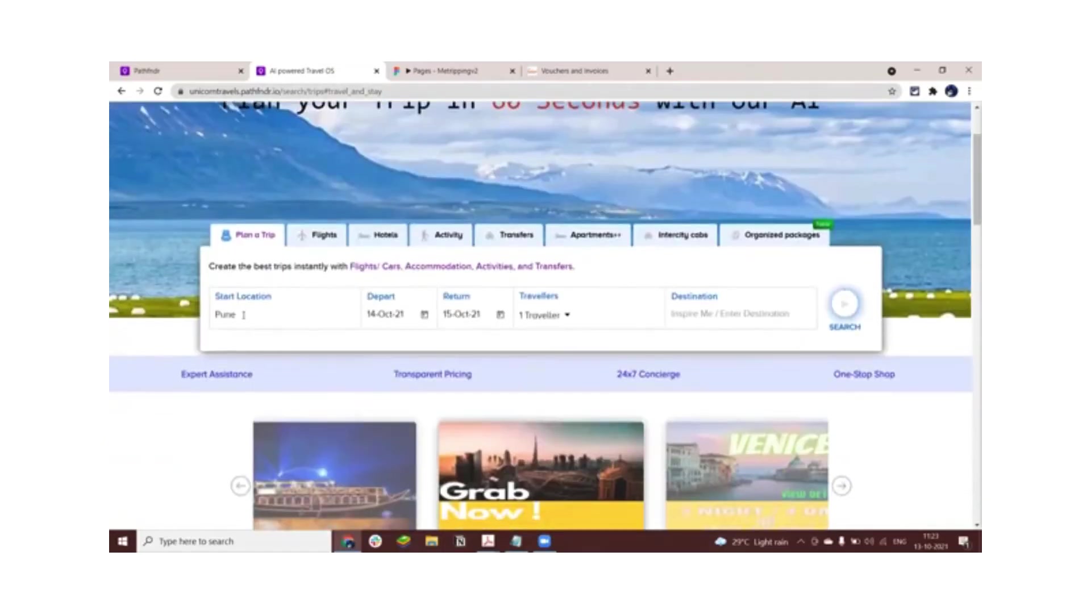Click the page vertical scrollbar

pyautogui.click(x=977, y=179)
